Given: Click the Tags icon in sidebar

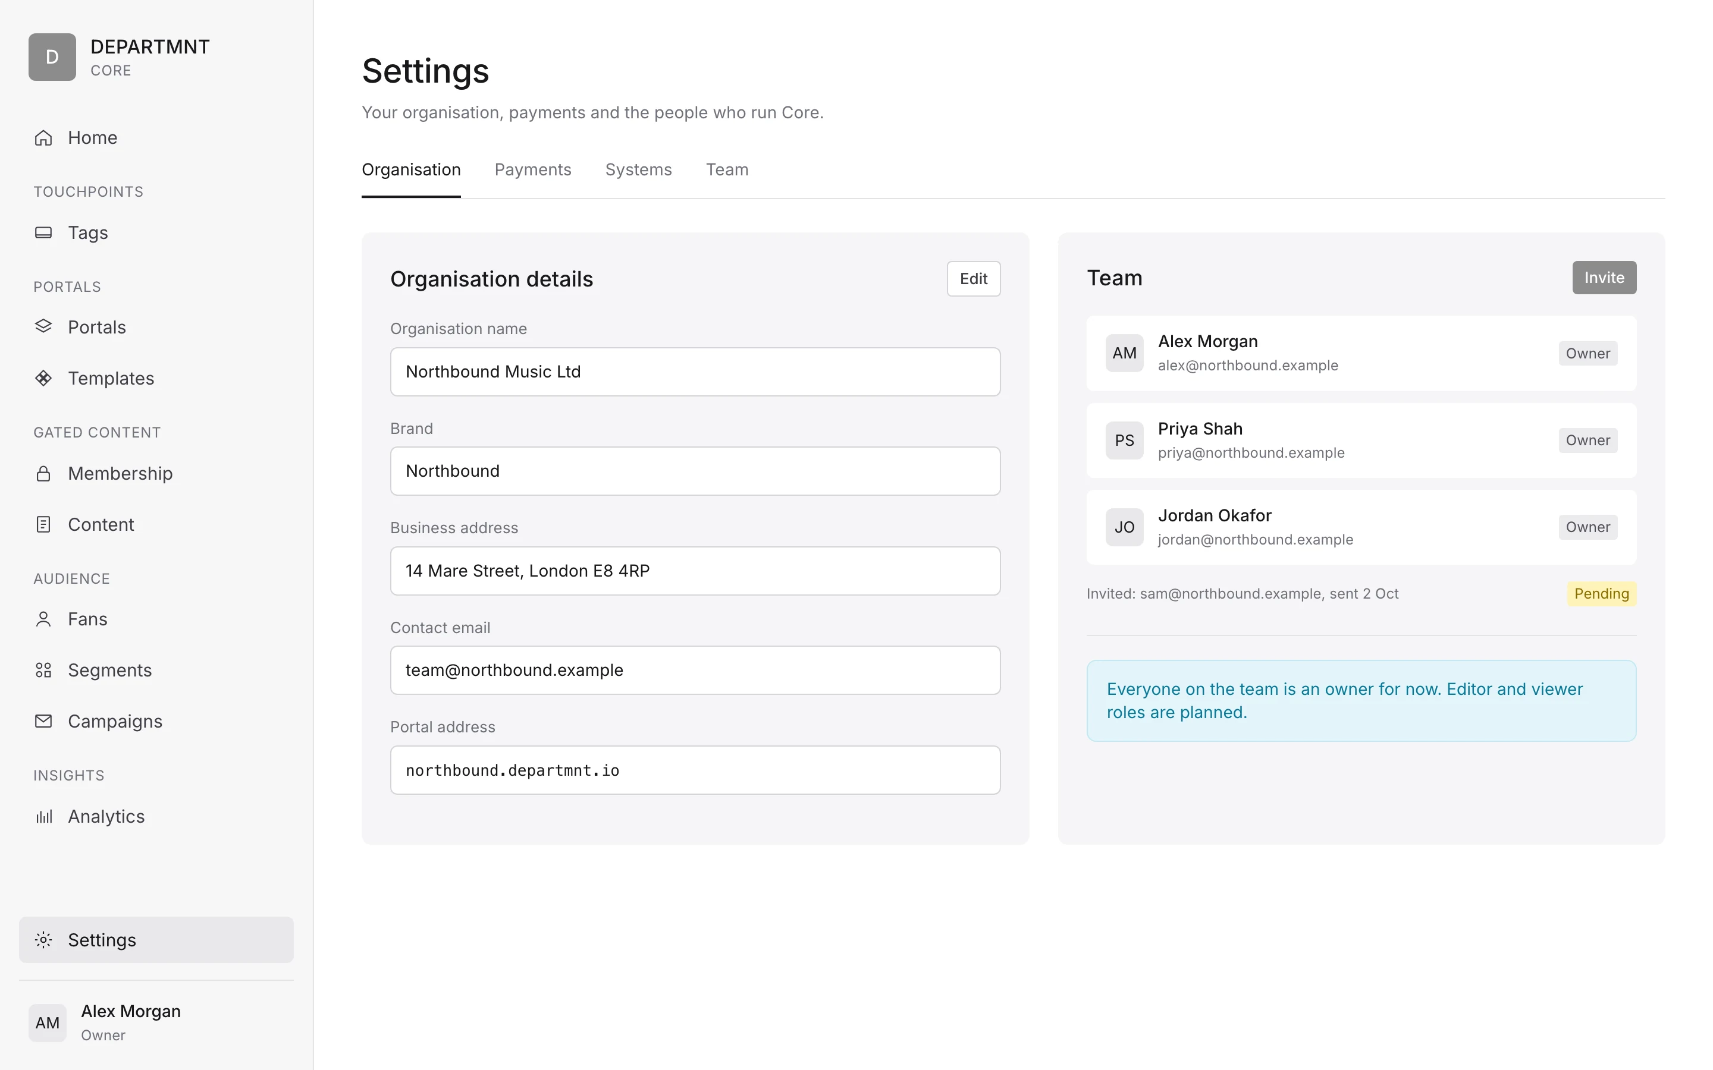Looking at the screenshot, I should click(x=43, y=232).
